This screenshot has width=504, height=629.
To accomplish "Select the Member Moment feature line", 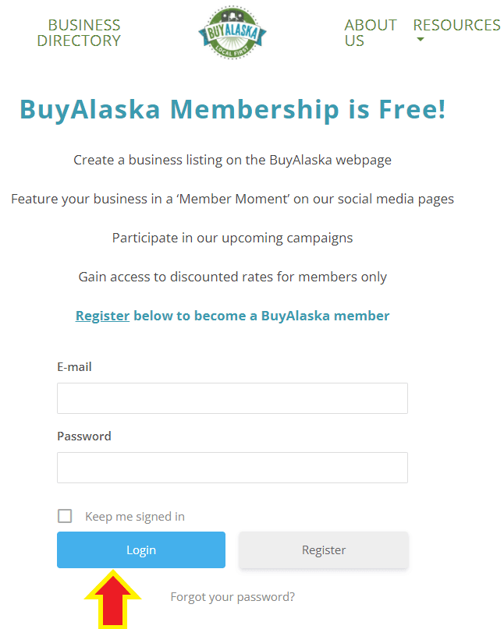I will pos(232,199).
